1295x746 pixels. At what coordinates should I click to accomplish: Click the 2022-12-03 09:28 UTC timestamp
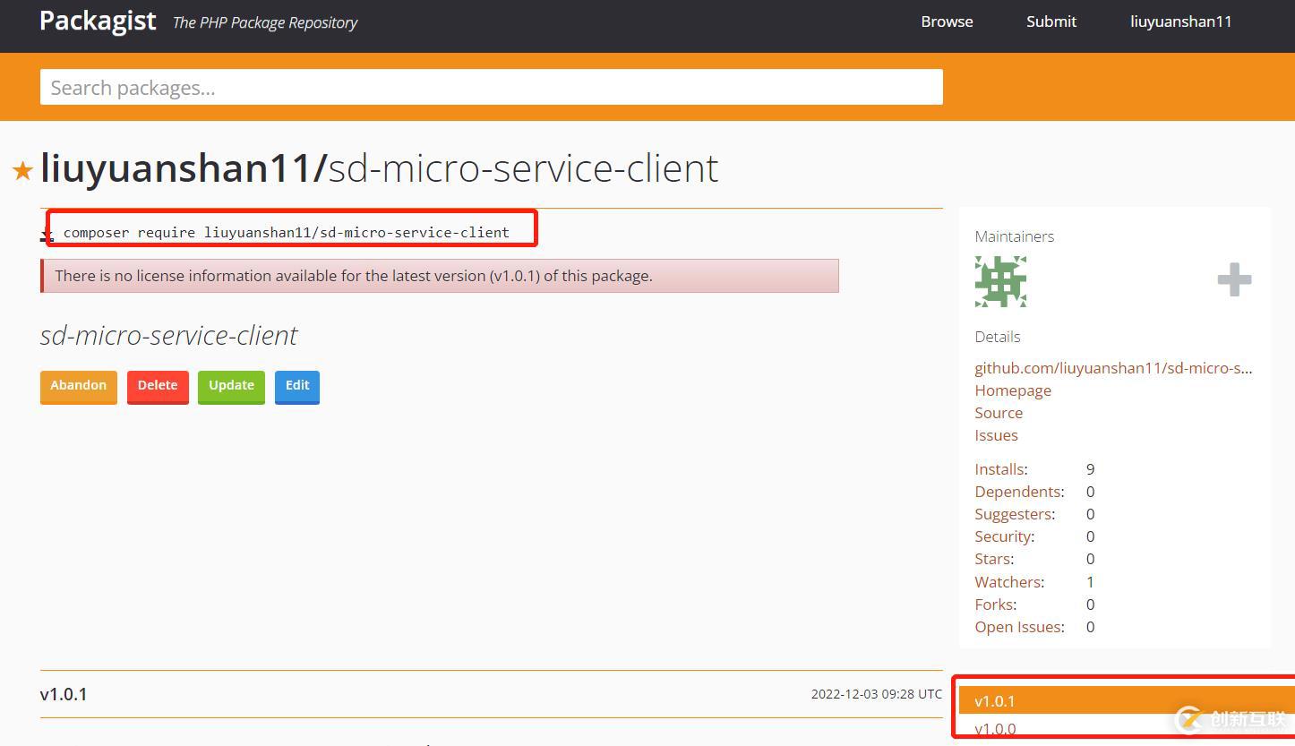point(877,694)
